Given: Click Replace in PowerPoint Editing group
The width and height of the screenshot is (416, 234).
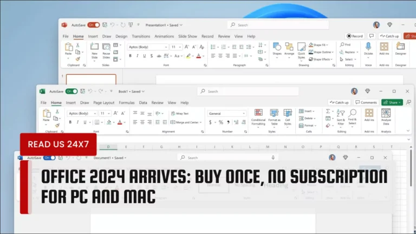Looking at the screenshot, I should 349,52.
